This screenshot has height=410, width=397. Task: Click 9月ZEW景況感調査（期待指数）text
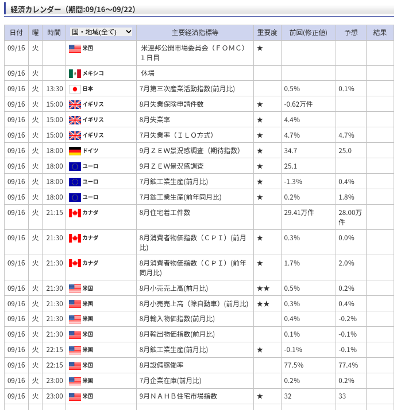190,151
